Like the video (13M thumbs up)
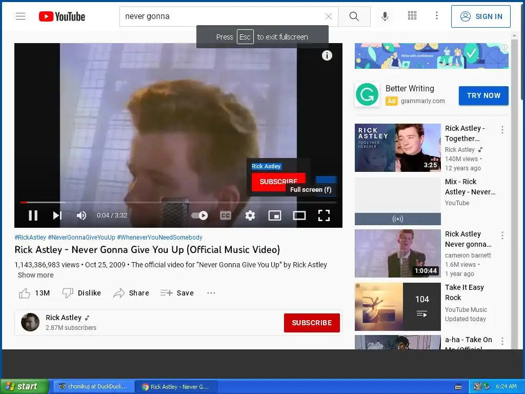This screenshot has height=394, width=525. (x=34, y=293)
